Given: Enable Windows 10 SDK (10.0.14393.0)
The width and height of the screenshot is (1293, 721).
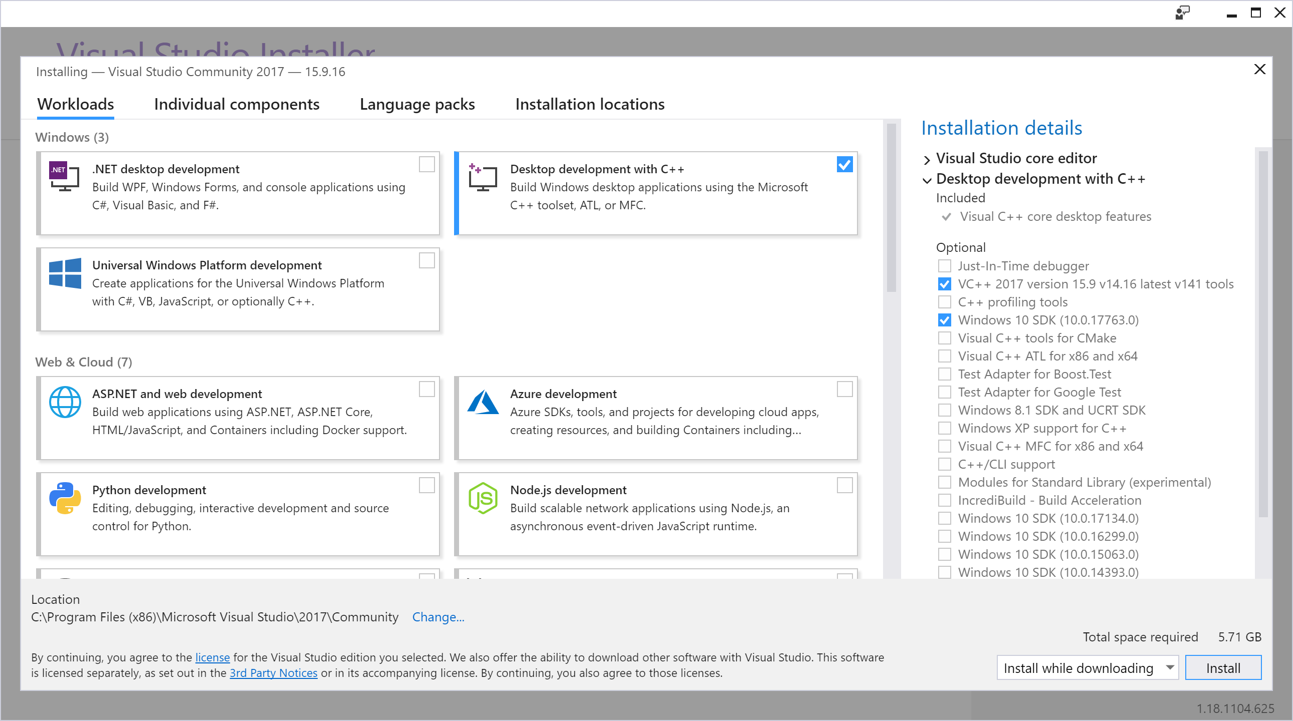Looking at the screenshot, I should (944, 572).
